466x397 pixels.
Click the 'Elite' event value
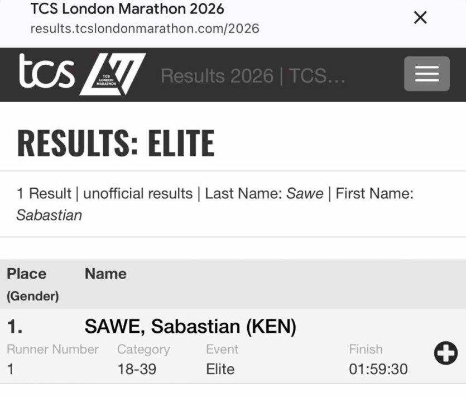pos(220,369)
